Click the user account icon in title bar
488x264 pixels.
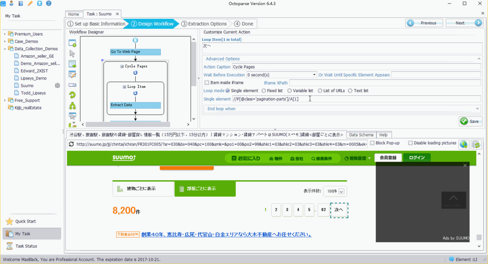[x=11, y=3]
